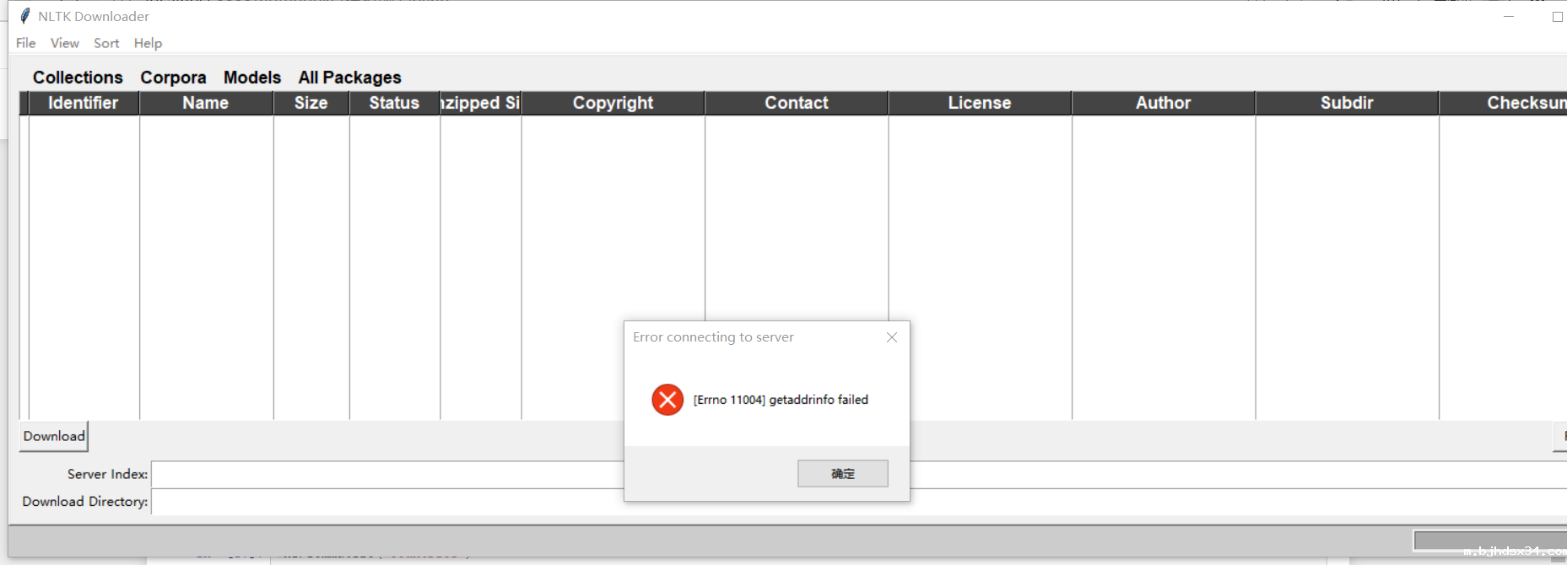Switch to the Models tab
Image resolution: width=1567 pixels, height=565 pixels.
(x=252, y=78)
